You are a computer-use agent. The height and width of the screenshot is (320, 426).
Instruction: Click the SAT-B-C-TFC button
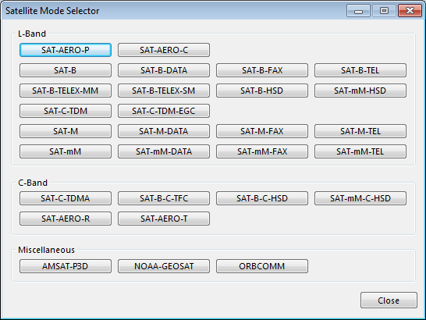164,198
